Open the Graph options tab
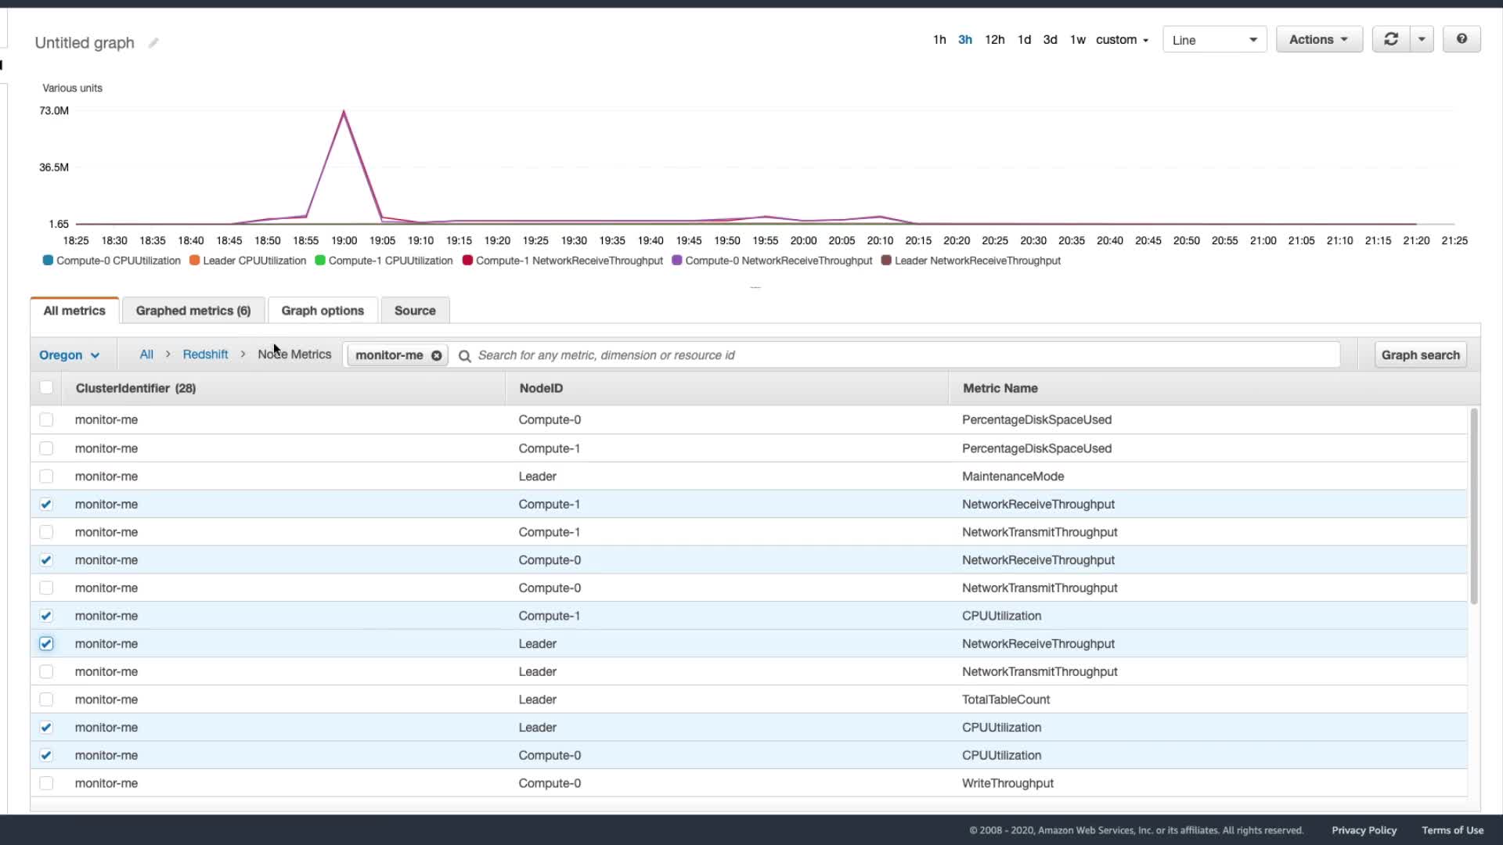 (323, 311)
